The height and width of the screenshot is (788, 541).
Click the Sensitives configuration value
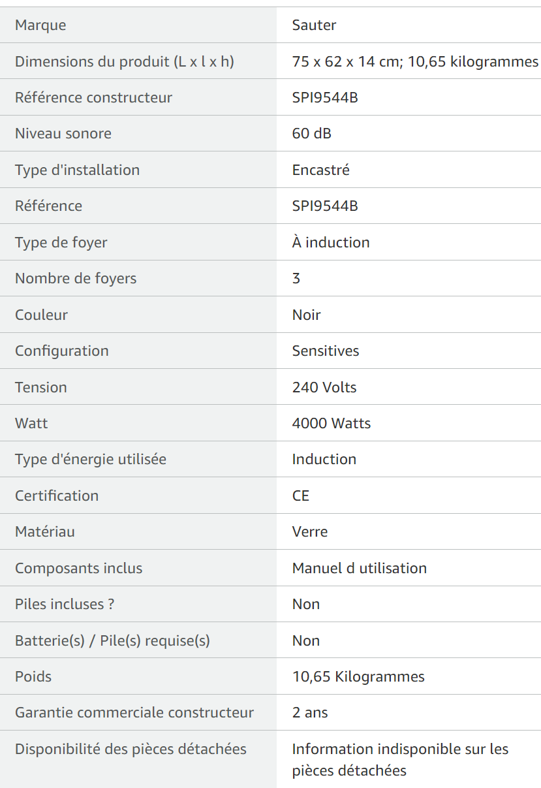326,351
